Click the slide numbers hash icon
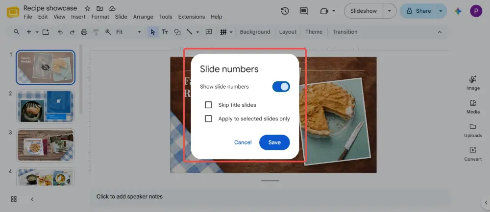Image resolution: width=490 pixels, height=212 pixels. click(x=223, y=32)
